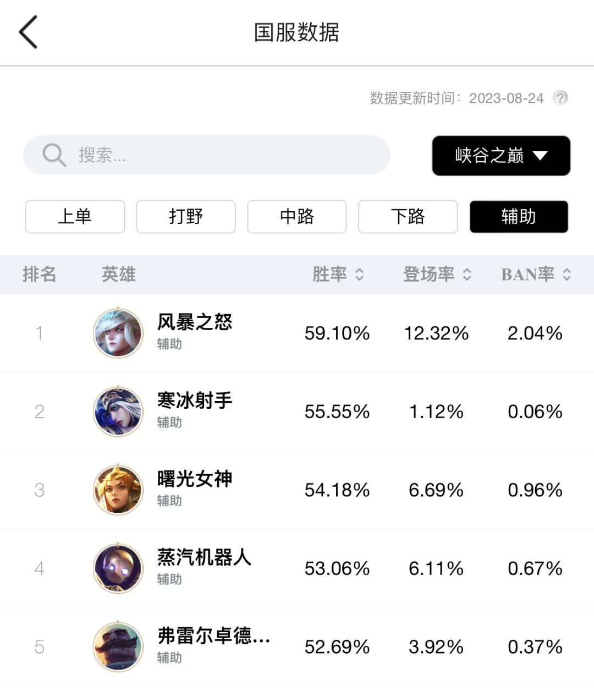Select the 中路 position filter
The width and height of the screenshot is (594, 696).
(297, 216)
